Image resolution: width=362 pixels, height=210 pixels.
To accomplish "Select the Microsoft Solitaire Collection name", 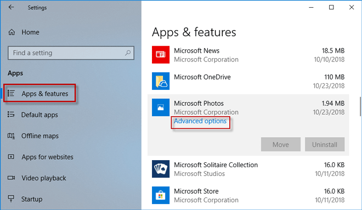I will (x=216, y=165).
